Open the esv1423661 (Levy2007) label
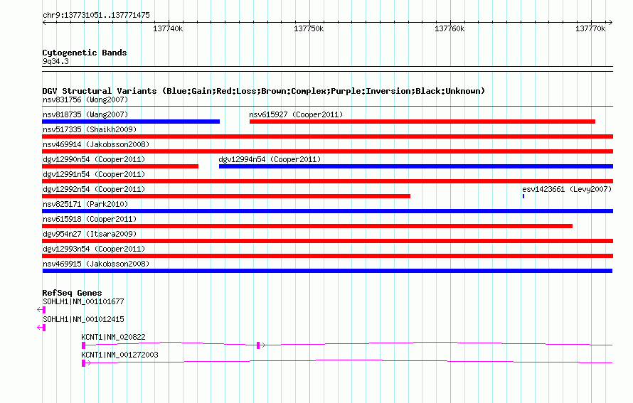 (567, 189)
